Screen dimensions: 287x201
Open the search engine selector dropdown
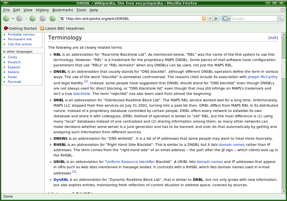point(229,19)
